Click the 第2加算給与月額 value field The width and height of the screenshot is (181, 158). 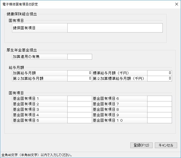[x=80, y=79]
